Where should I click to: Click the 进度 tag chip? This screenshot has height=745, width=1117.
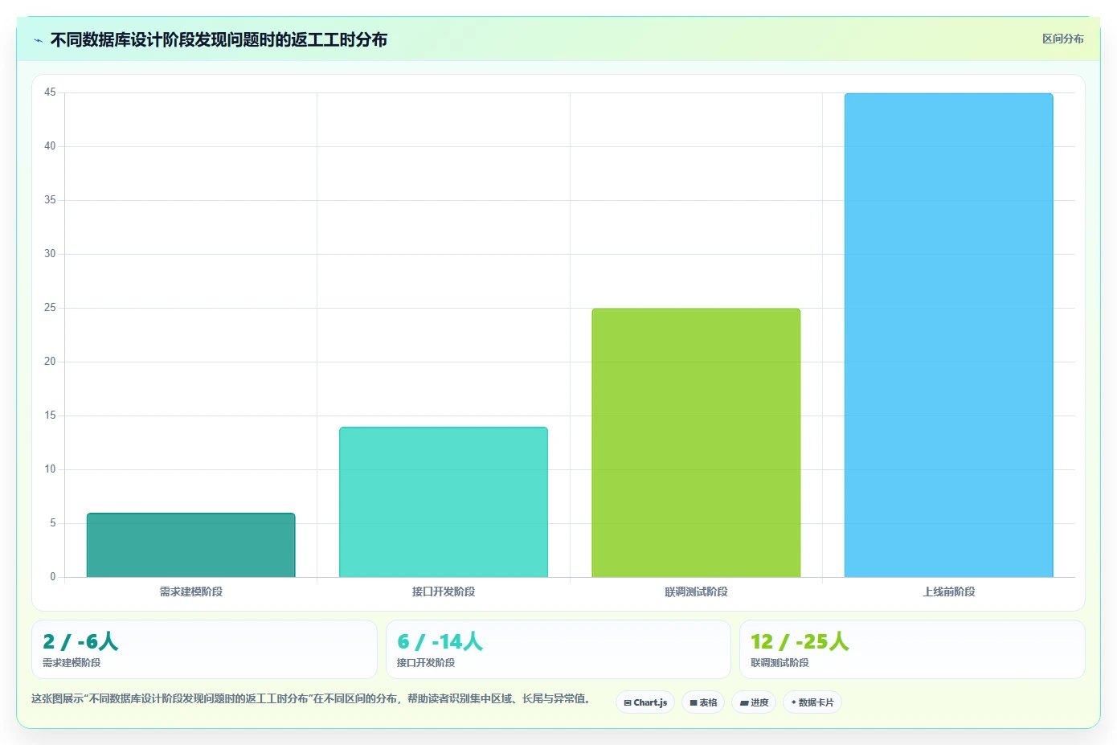pyautogui.click(x=754, y=702)
